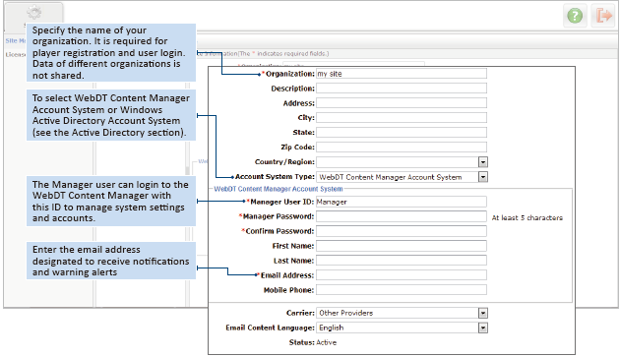Select the State text field
The height and width of the screenshot is (357, 620).
pos(402,132)
